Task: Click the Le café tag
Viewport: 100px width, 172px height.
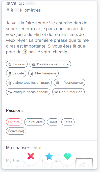Action: click(16, 73)
